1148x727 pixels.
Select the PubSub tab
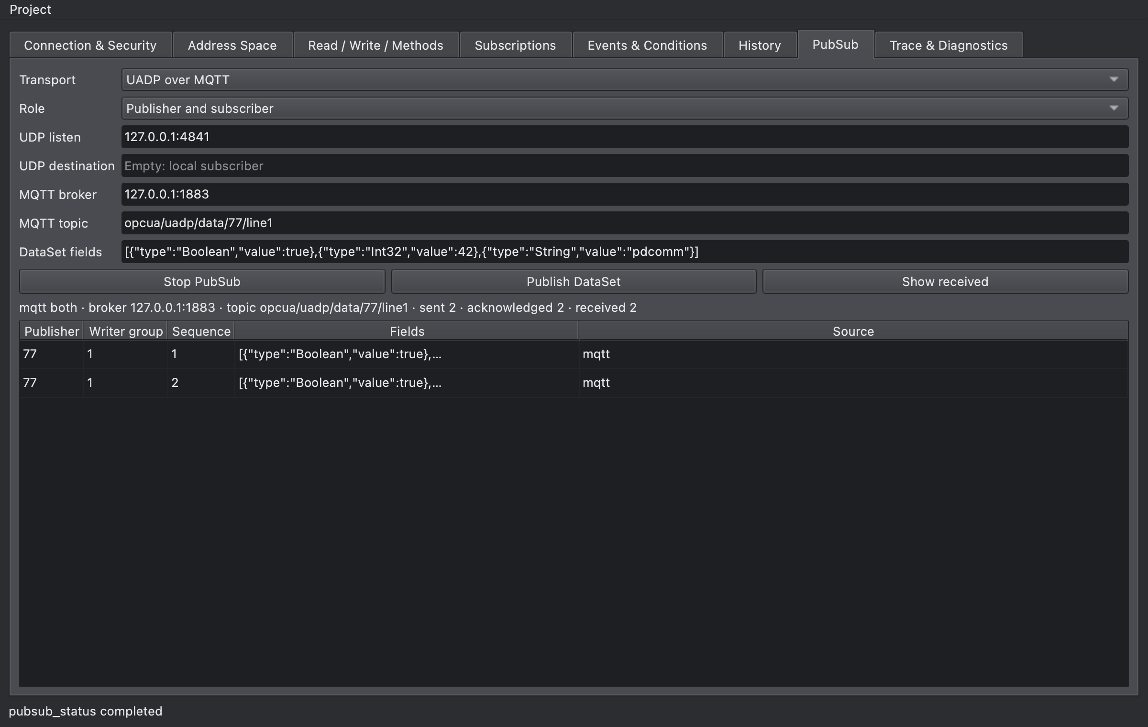(x=836, y=44)
